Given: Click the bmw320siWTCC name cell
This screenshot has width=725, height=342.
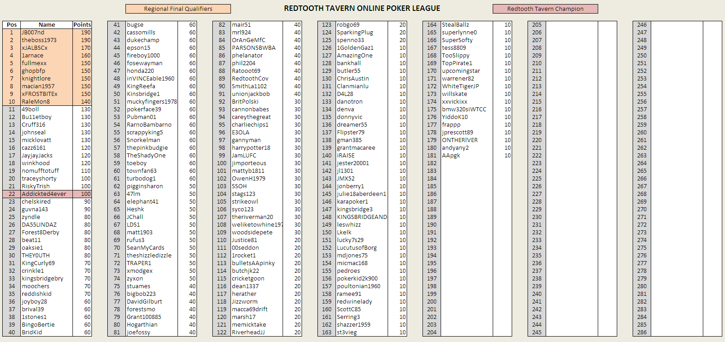Looking at the screenshot, I should (467, 109).
